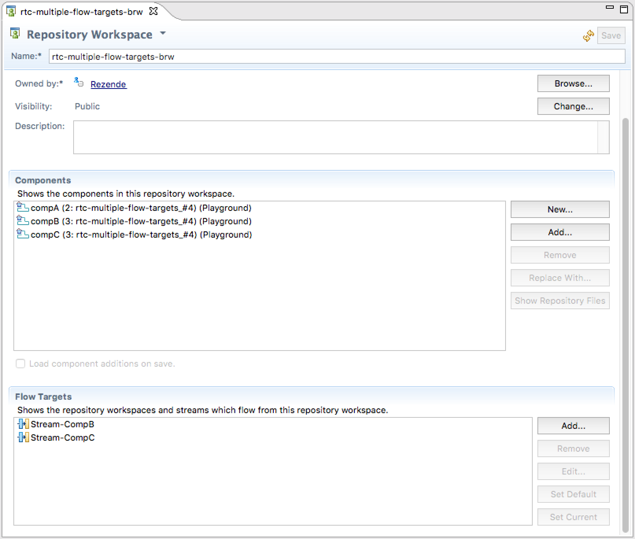Click the Stream-CompC stream icon
Image resolution: width=635 pixels, height=539 pixels.
(x=23, y=437)
